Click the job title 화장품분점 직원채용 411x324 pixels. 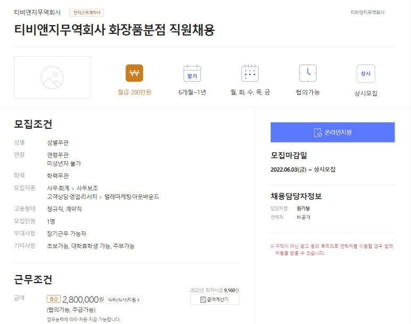click(162, 30)
